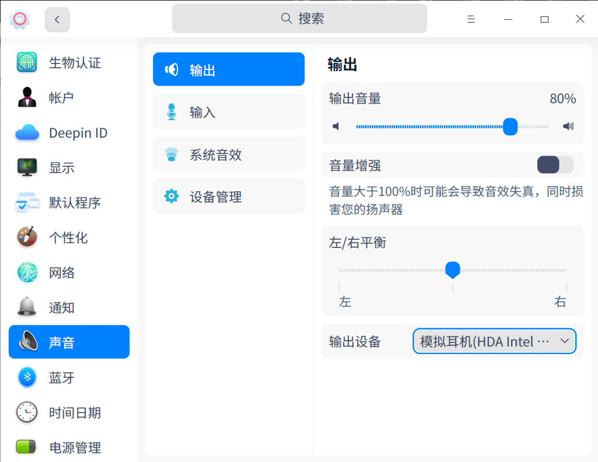Open the Display (显示) monitor icon
The width and height of the screenshot is (598, 462).
(27, 168)
